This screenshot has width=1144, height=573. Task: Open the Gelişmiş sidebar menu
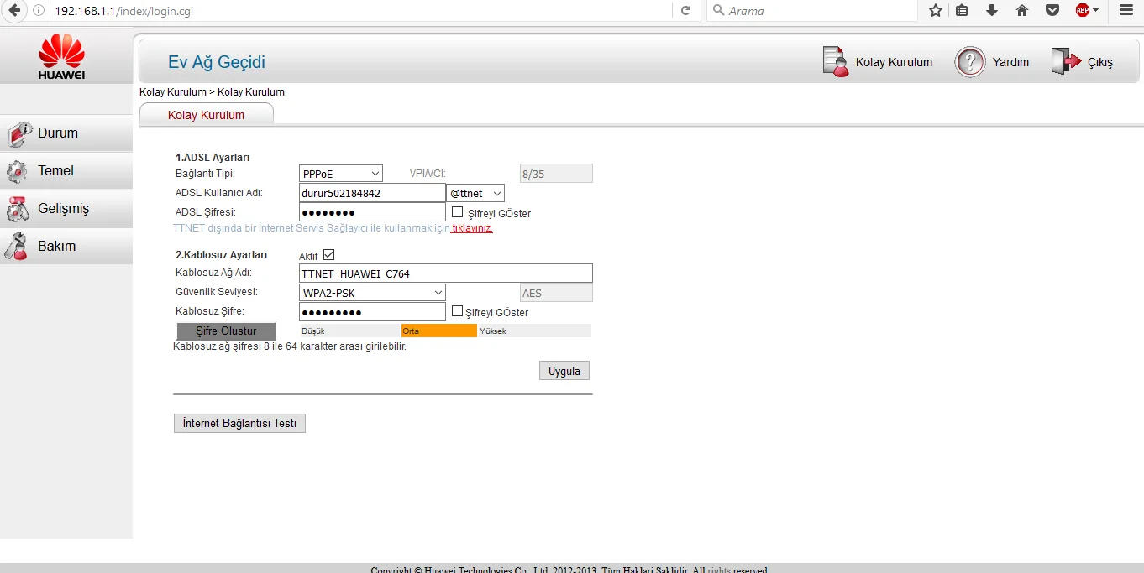pyautogui.click(x=63, y=208)
